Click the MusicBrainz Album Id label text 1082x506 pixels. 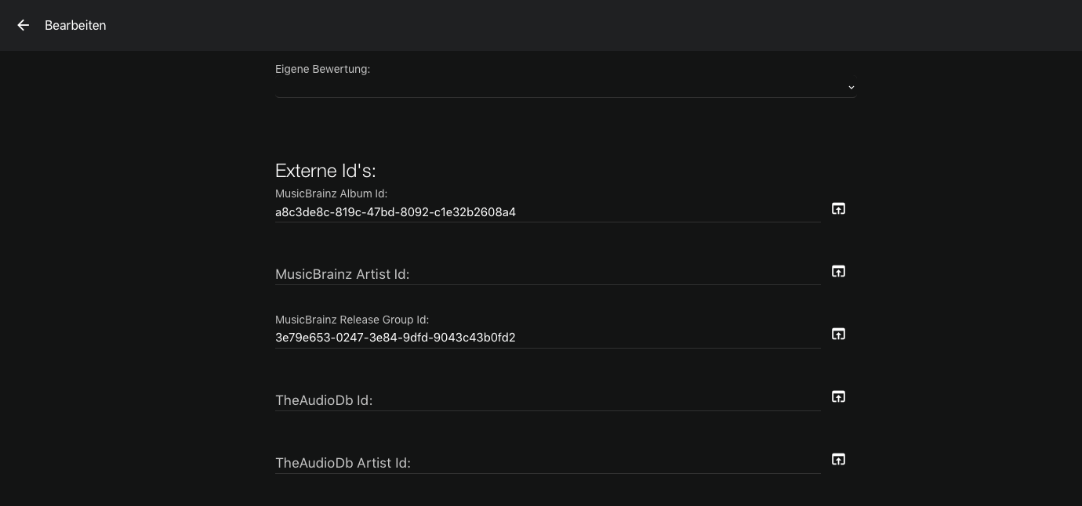click(331, 193)
